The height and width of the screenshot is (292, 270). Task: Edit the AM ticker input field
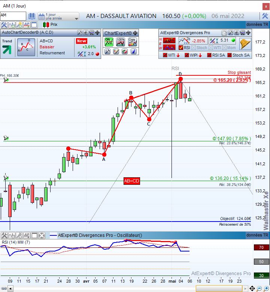click(x=13, y=16)
